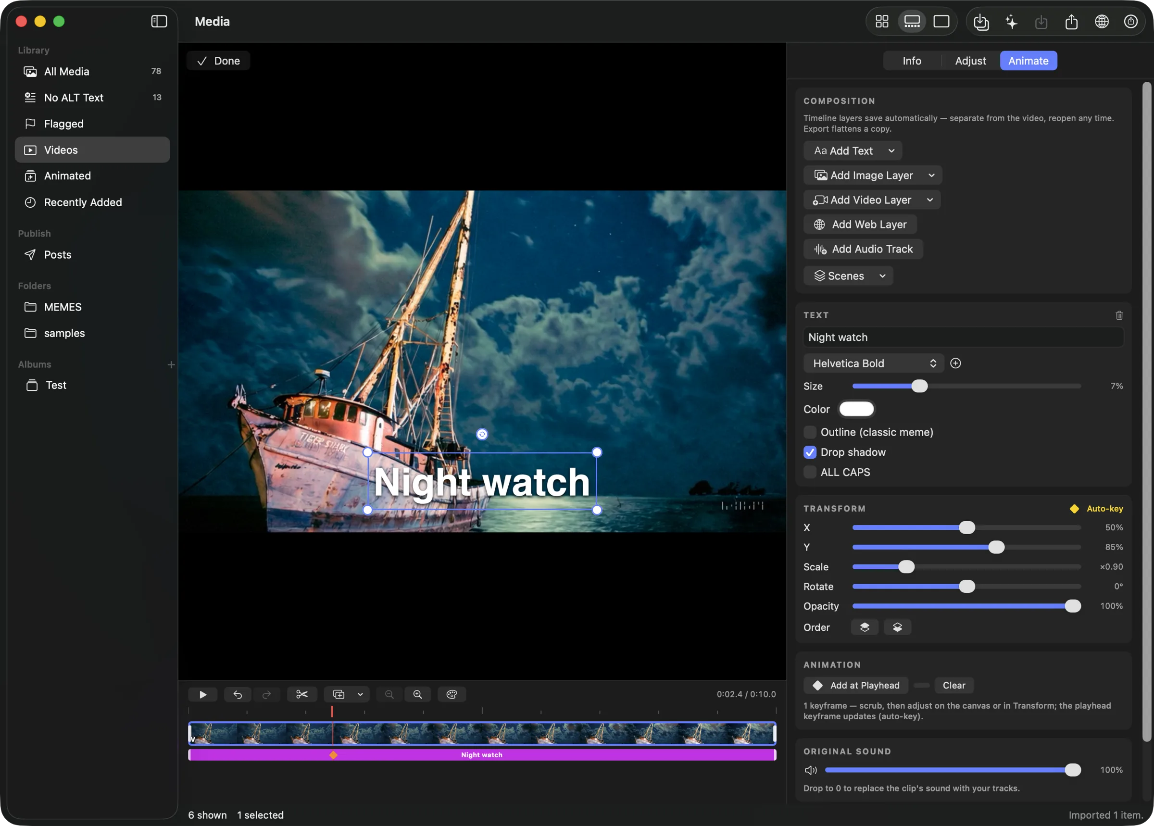The height and width of the screenshot is (826, 1154).
Task: Open the Posts section
Action: click(92, 254)
